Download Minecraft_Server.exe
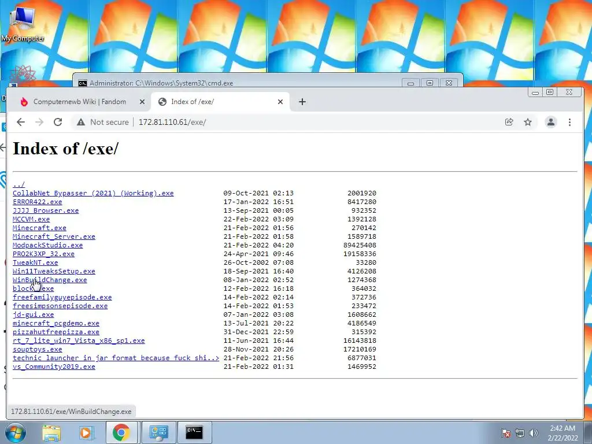Screen dimensions: 592x444 (54, 236)
